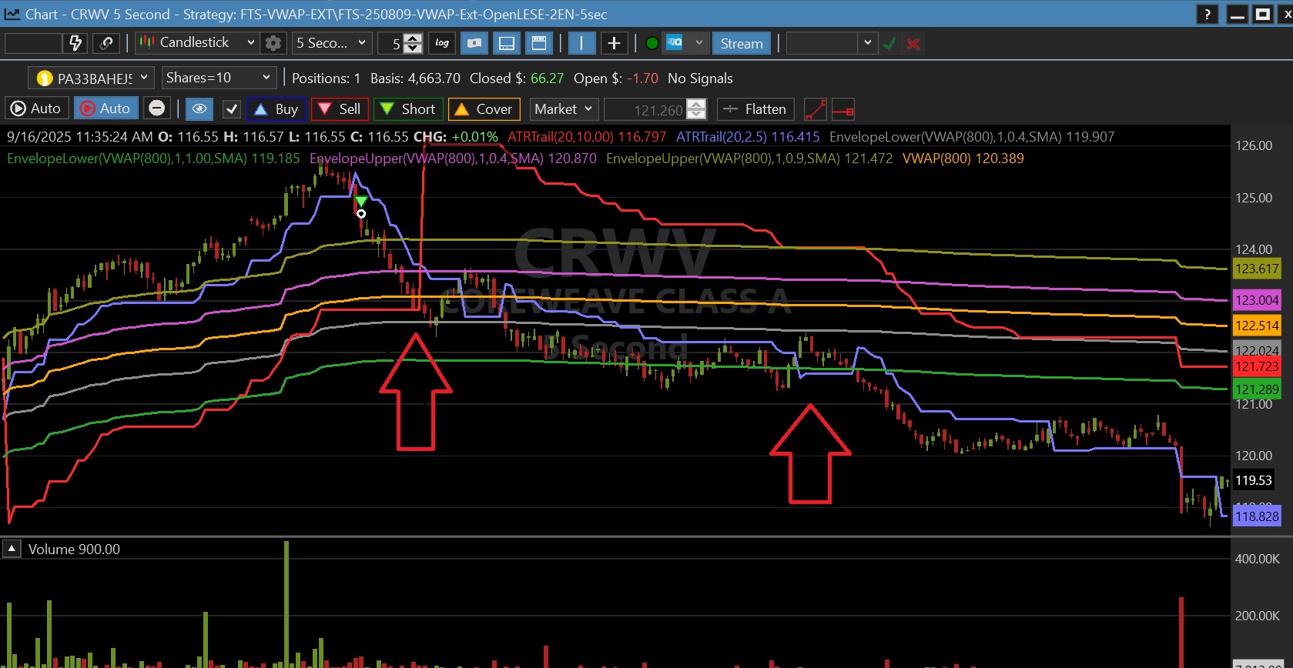Click the white circle minus icon
This screenshot has width=1293, height=668.
coord(156,109)
